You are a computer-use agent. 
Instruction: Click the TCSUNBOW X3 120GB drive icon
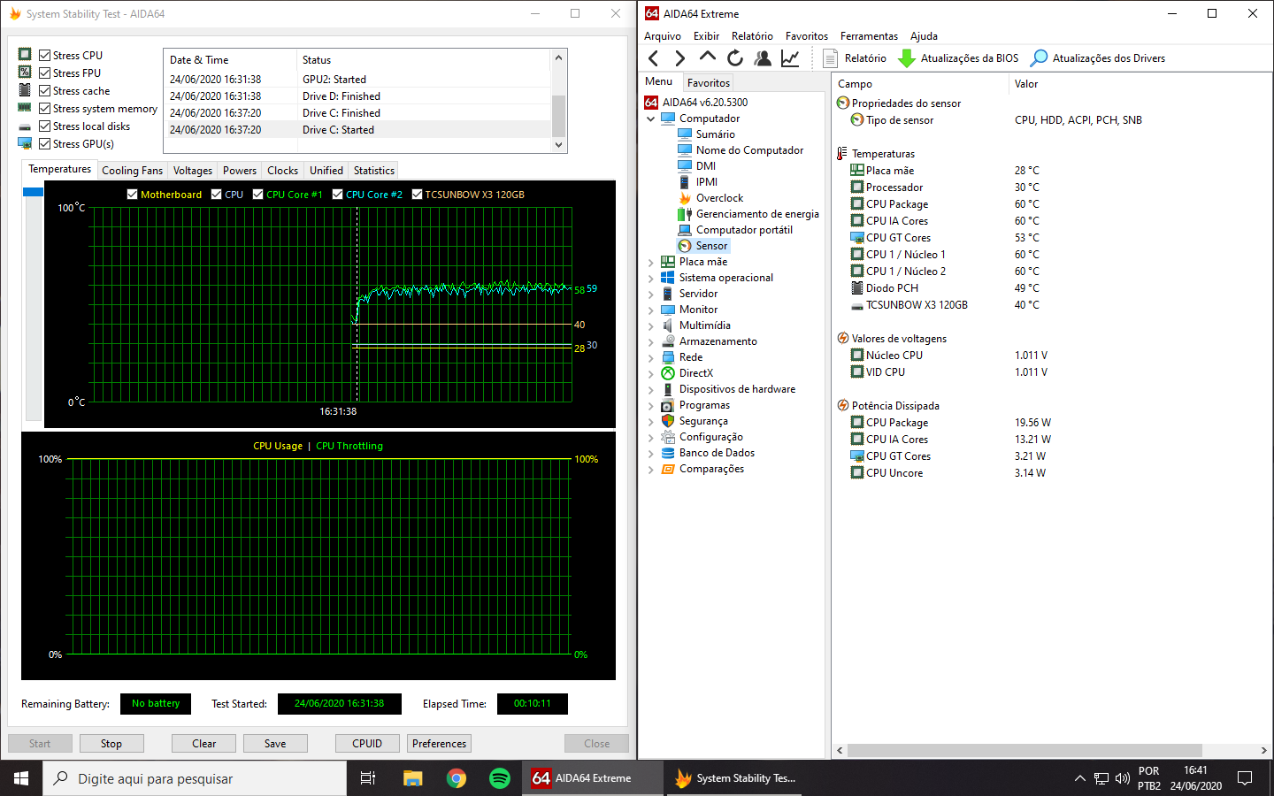(856, 305)
